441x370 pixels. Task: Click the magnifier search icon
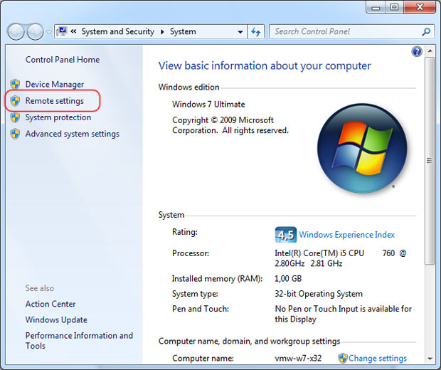click(x=426, y=31)
